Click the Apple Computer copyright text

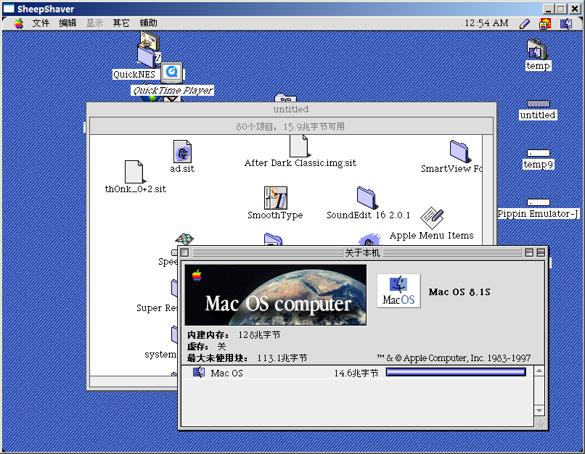454,358
